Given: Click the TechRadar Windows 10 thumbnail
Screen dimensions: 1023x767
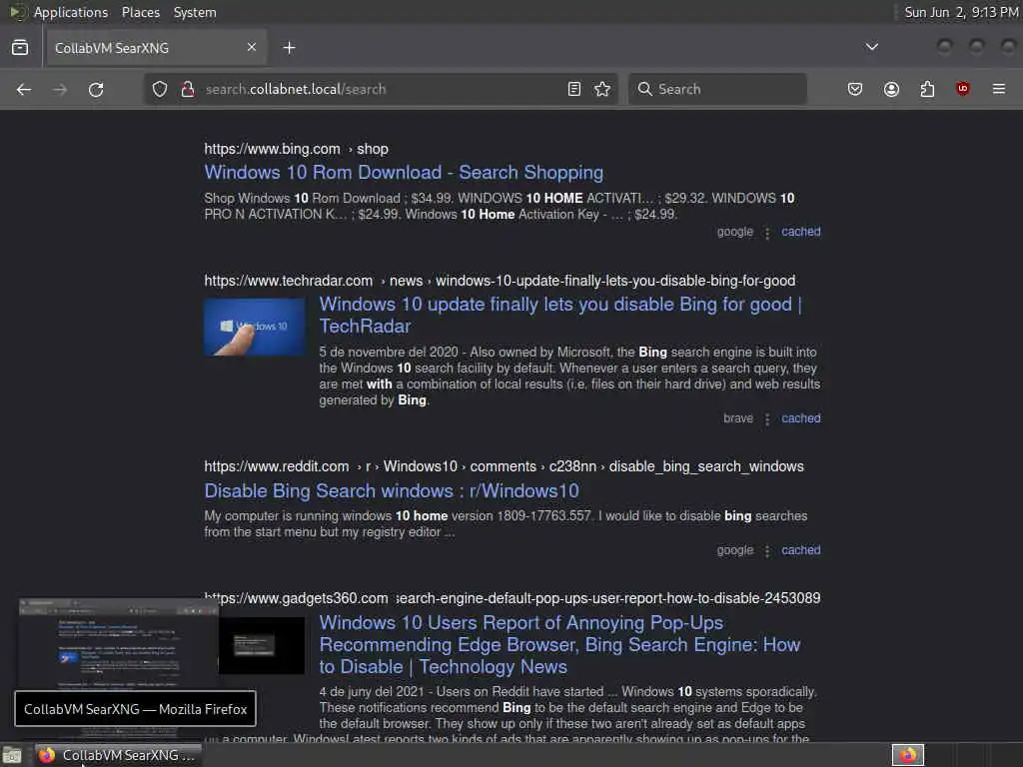Looking at the screenshot, I should point(255,327).
